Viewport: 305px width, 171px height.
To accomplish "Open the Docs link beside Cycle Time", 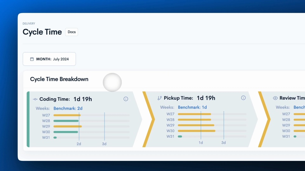I will [71, 32].
